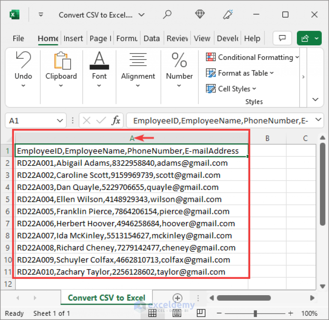Click the Insert Function fx icon
Image resolution: width=329 pixels, height=320 pixels.
[x=116, y=121]
